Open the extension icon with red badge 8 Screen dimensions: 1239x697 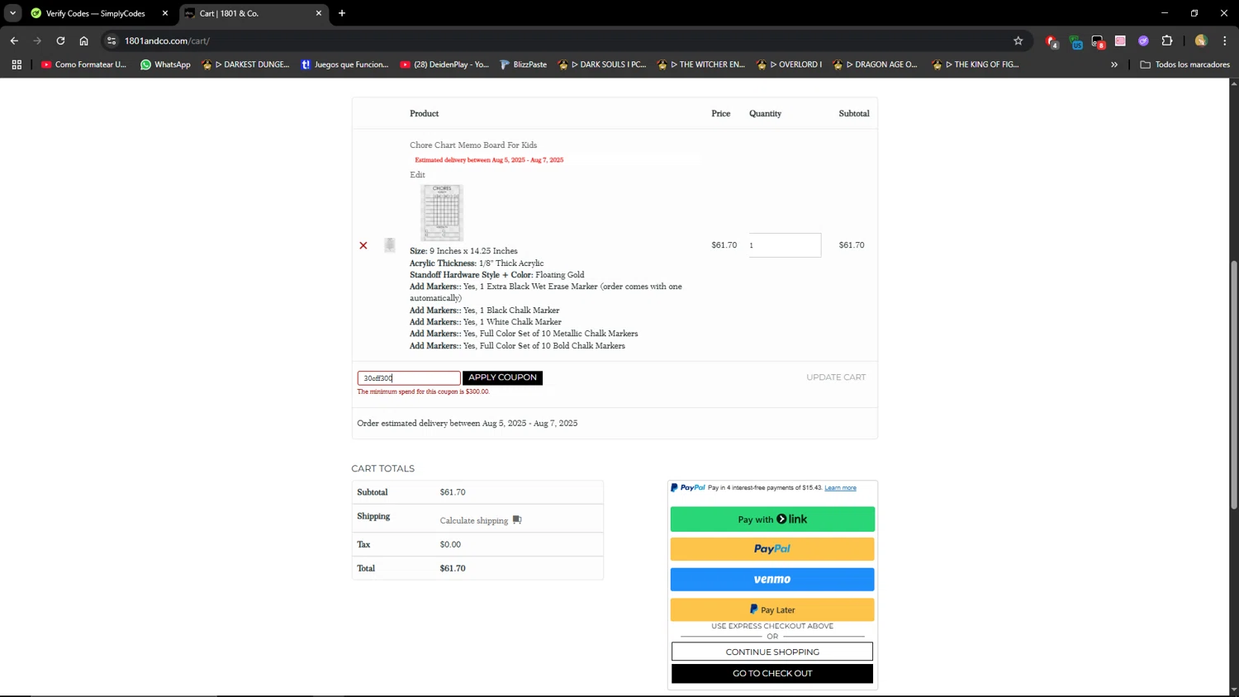click(1098, 40)
